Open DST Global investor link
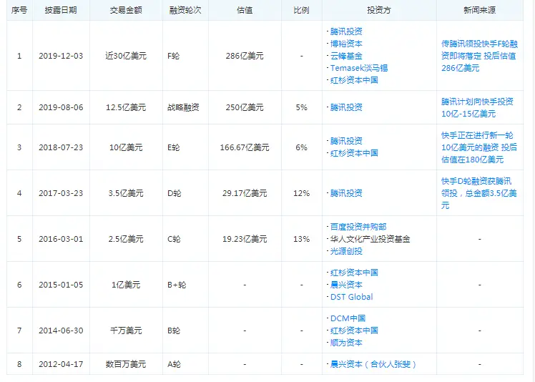The height and width of the screenshot is (382, 535). (351, 297)
